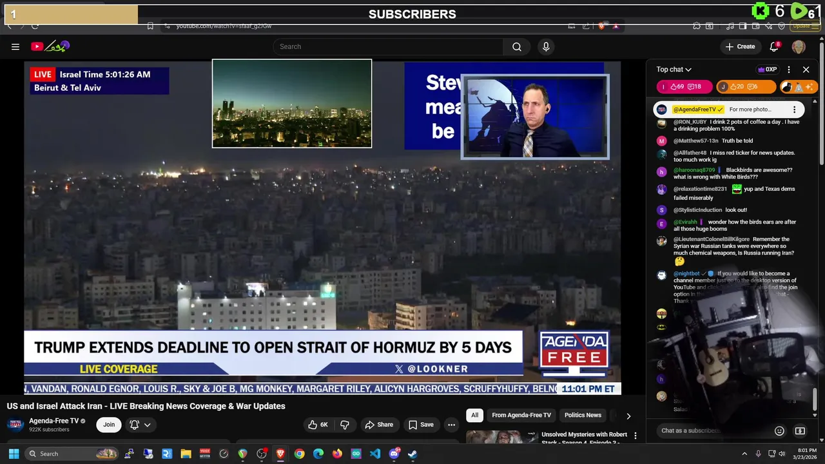Show more filter chips with the right chevron

pos(628,416)
